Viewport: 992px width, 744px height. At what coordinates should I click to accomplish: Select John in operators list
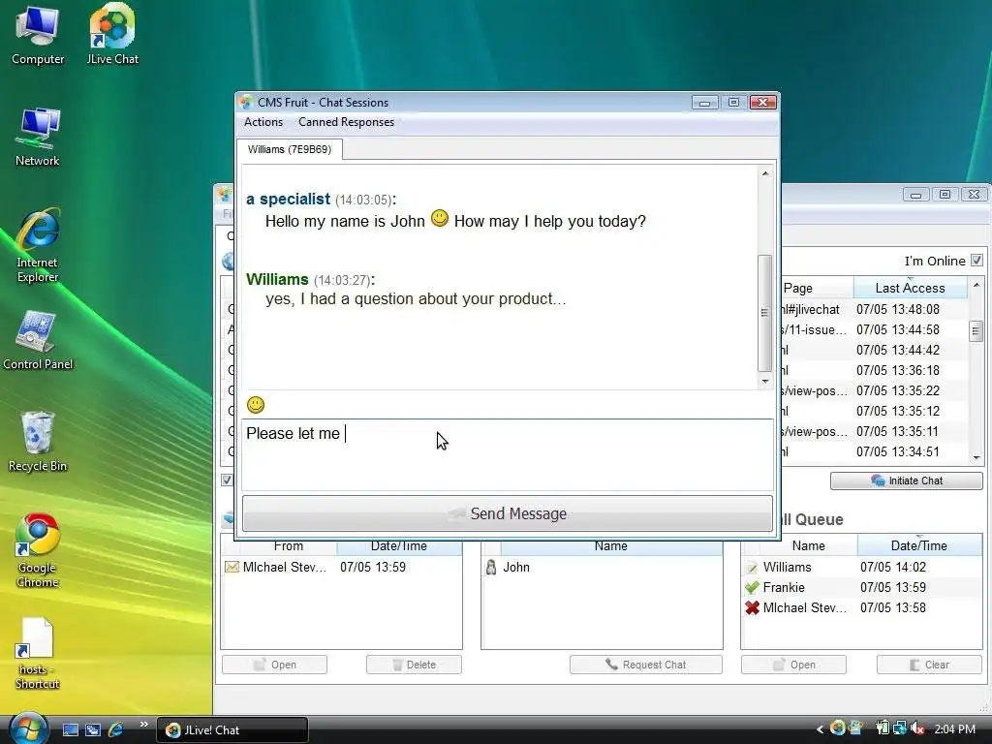(x=602, y=568)
